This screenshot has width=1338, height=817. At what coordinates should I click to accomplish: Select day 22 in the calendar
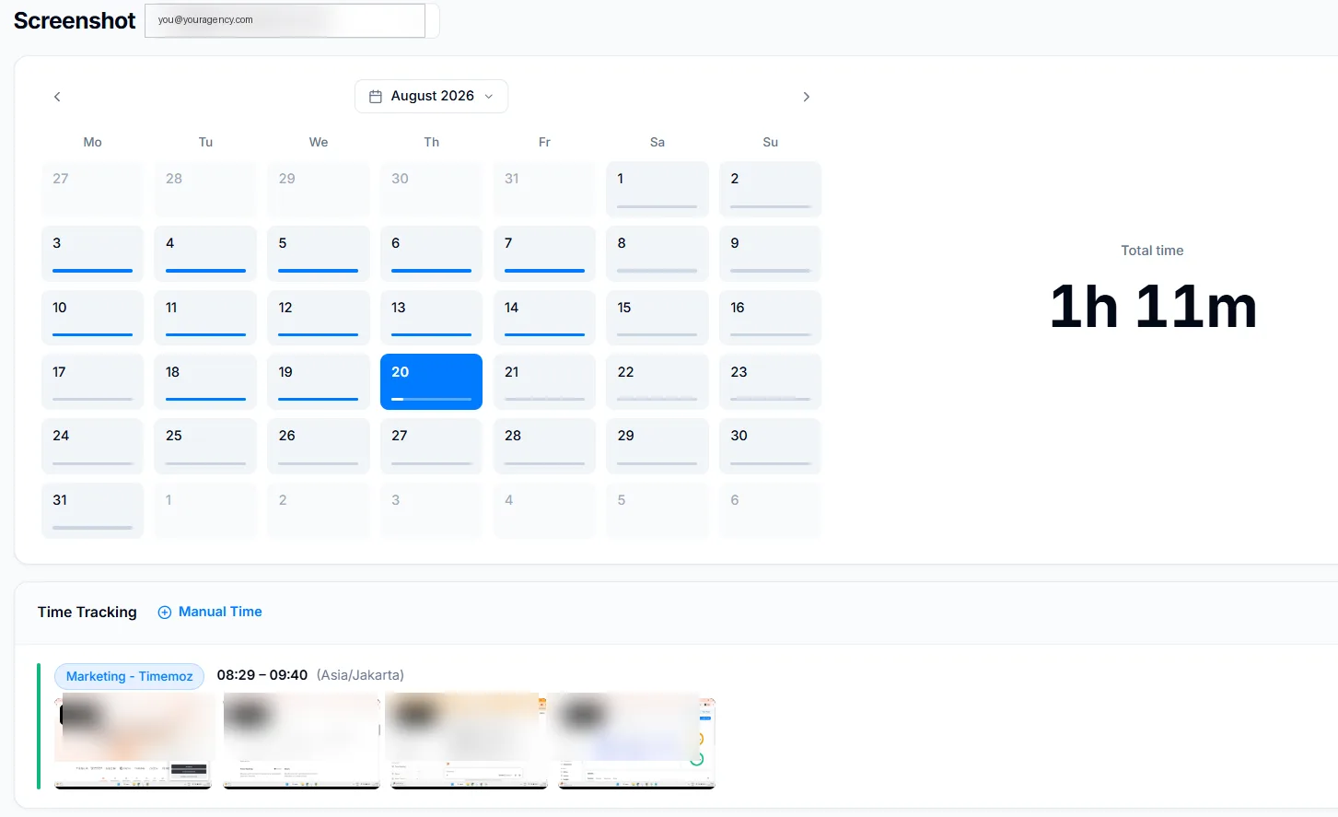tap(657, 381)
